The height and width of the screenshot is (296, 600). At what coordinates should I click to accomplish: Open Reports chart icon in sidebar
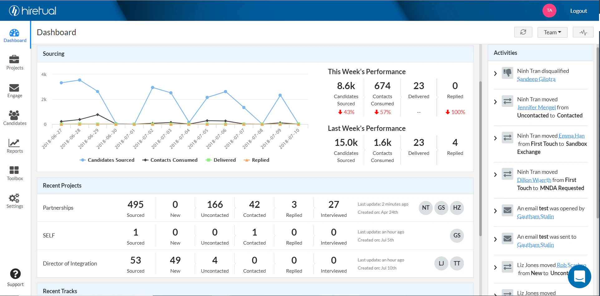point(14,143)
